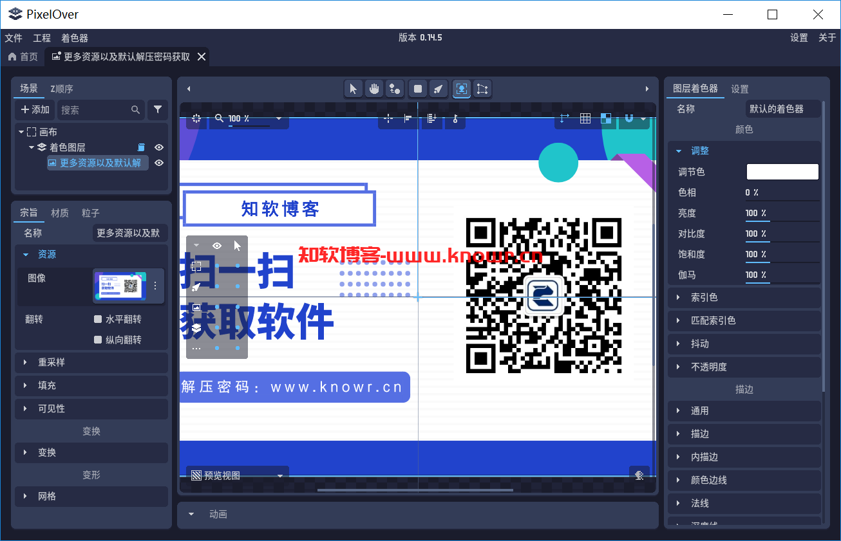Click the ellipsis in the floating palette
Screen dimensions: 841x541
click(197, 349)
